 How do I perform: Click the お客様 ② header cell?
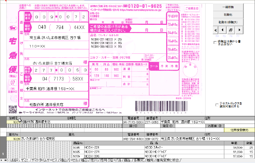pyautogui.click(x=216, y=126)
